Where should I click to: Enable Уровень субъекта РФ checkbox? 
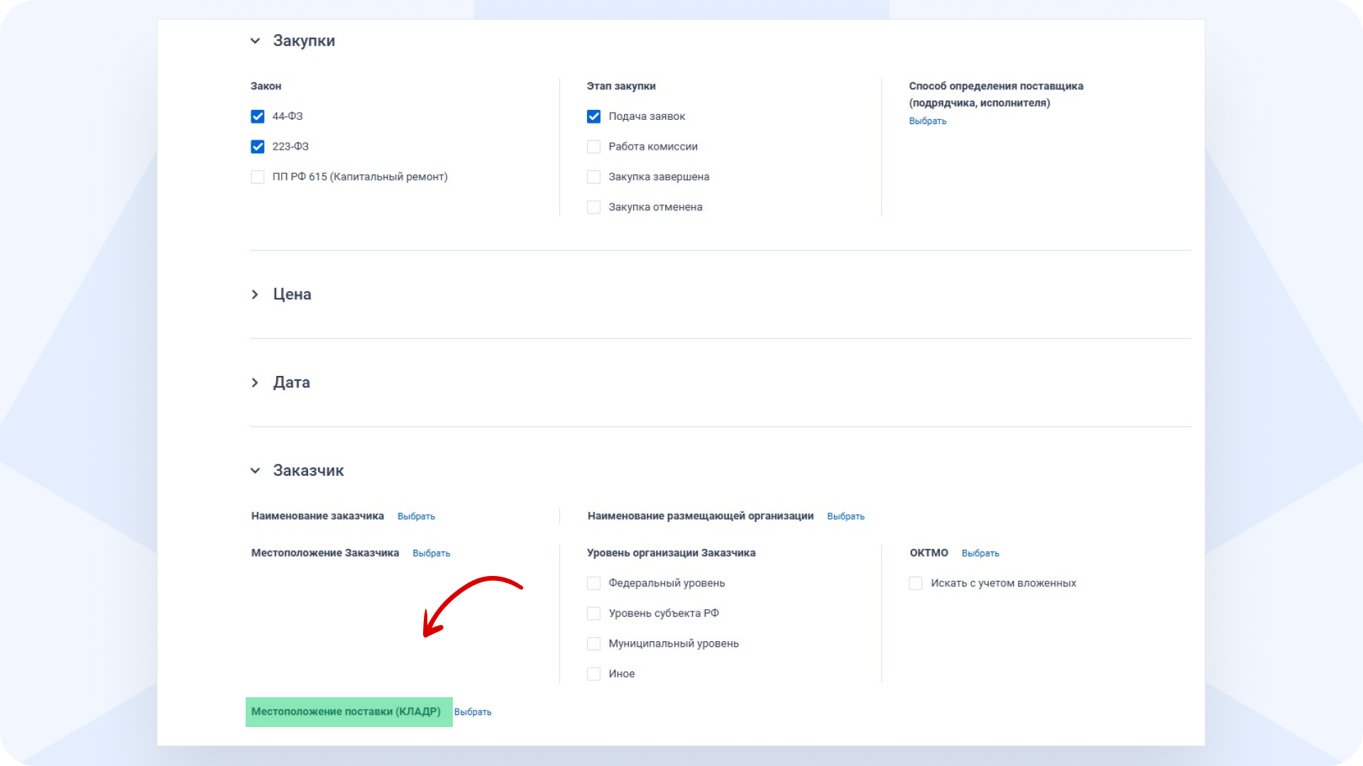coord(594,614)
